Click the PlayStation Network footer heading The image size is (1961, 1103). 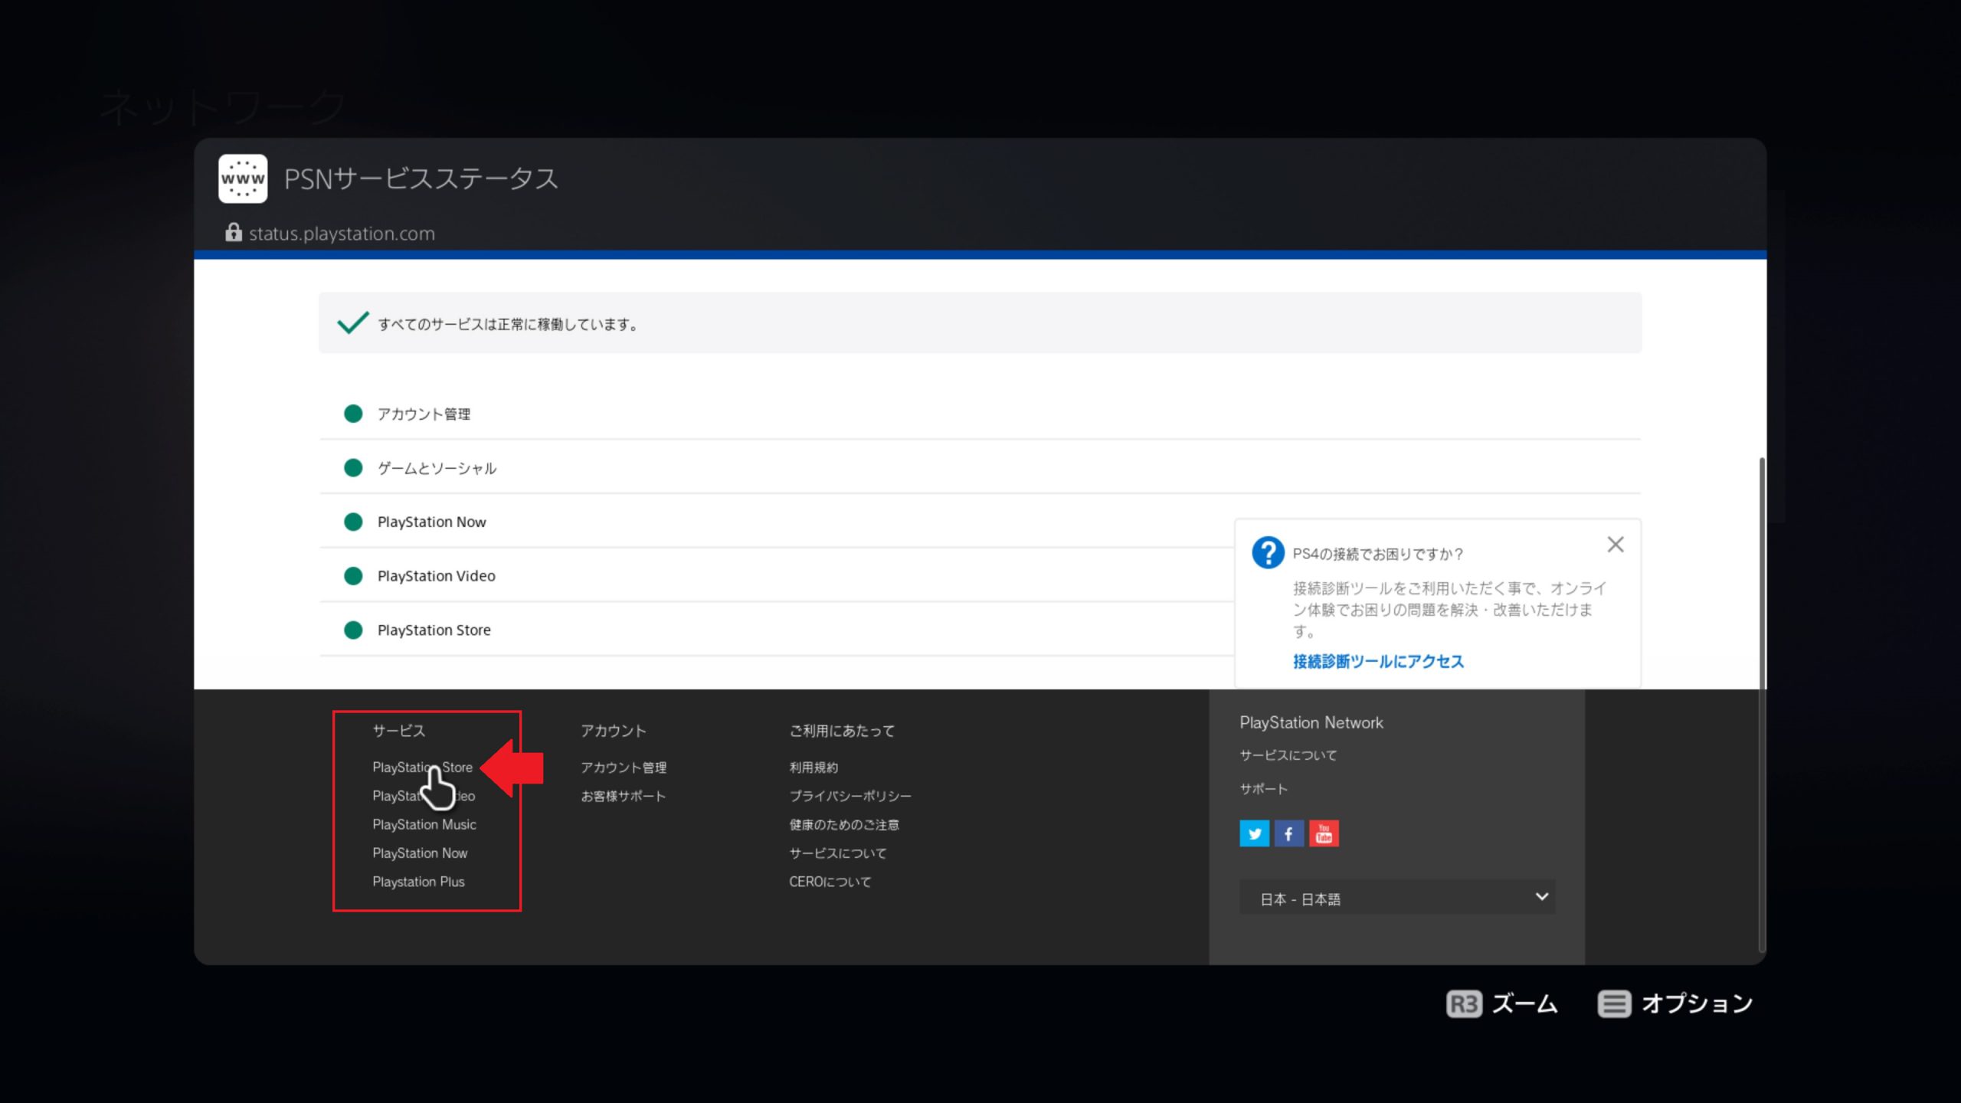pyautogui.click(x=1311, y=722)
